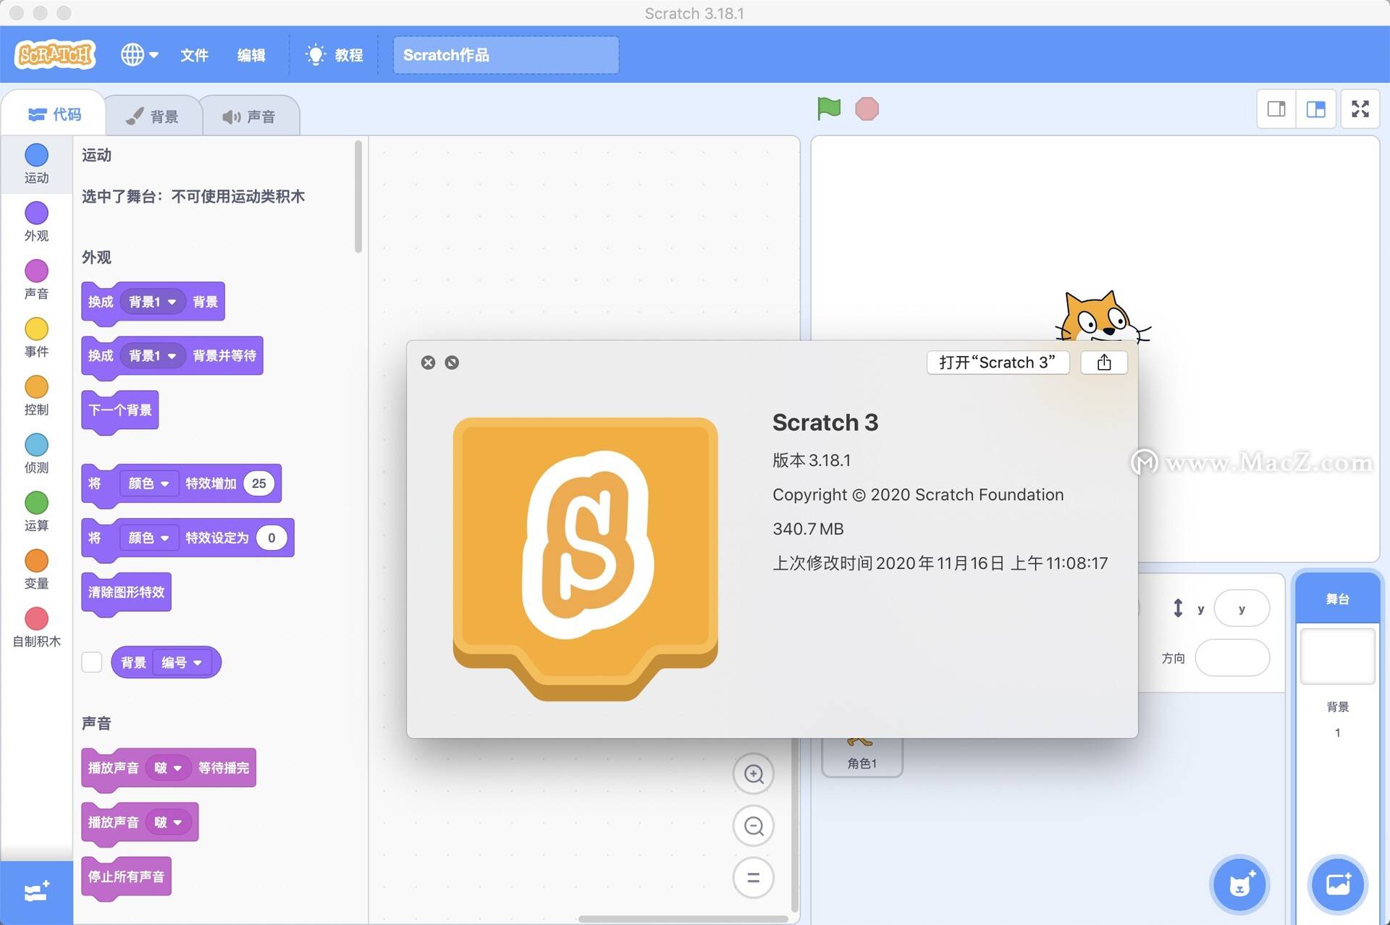Expand 背景1 dropdown in 换成背景 block
1390x925 pixels.
[152, 302]
